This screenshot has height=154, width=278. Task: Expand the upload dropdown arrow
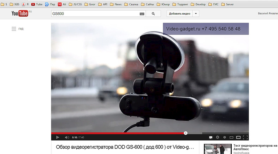pos(196,14)
